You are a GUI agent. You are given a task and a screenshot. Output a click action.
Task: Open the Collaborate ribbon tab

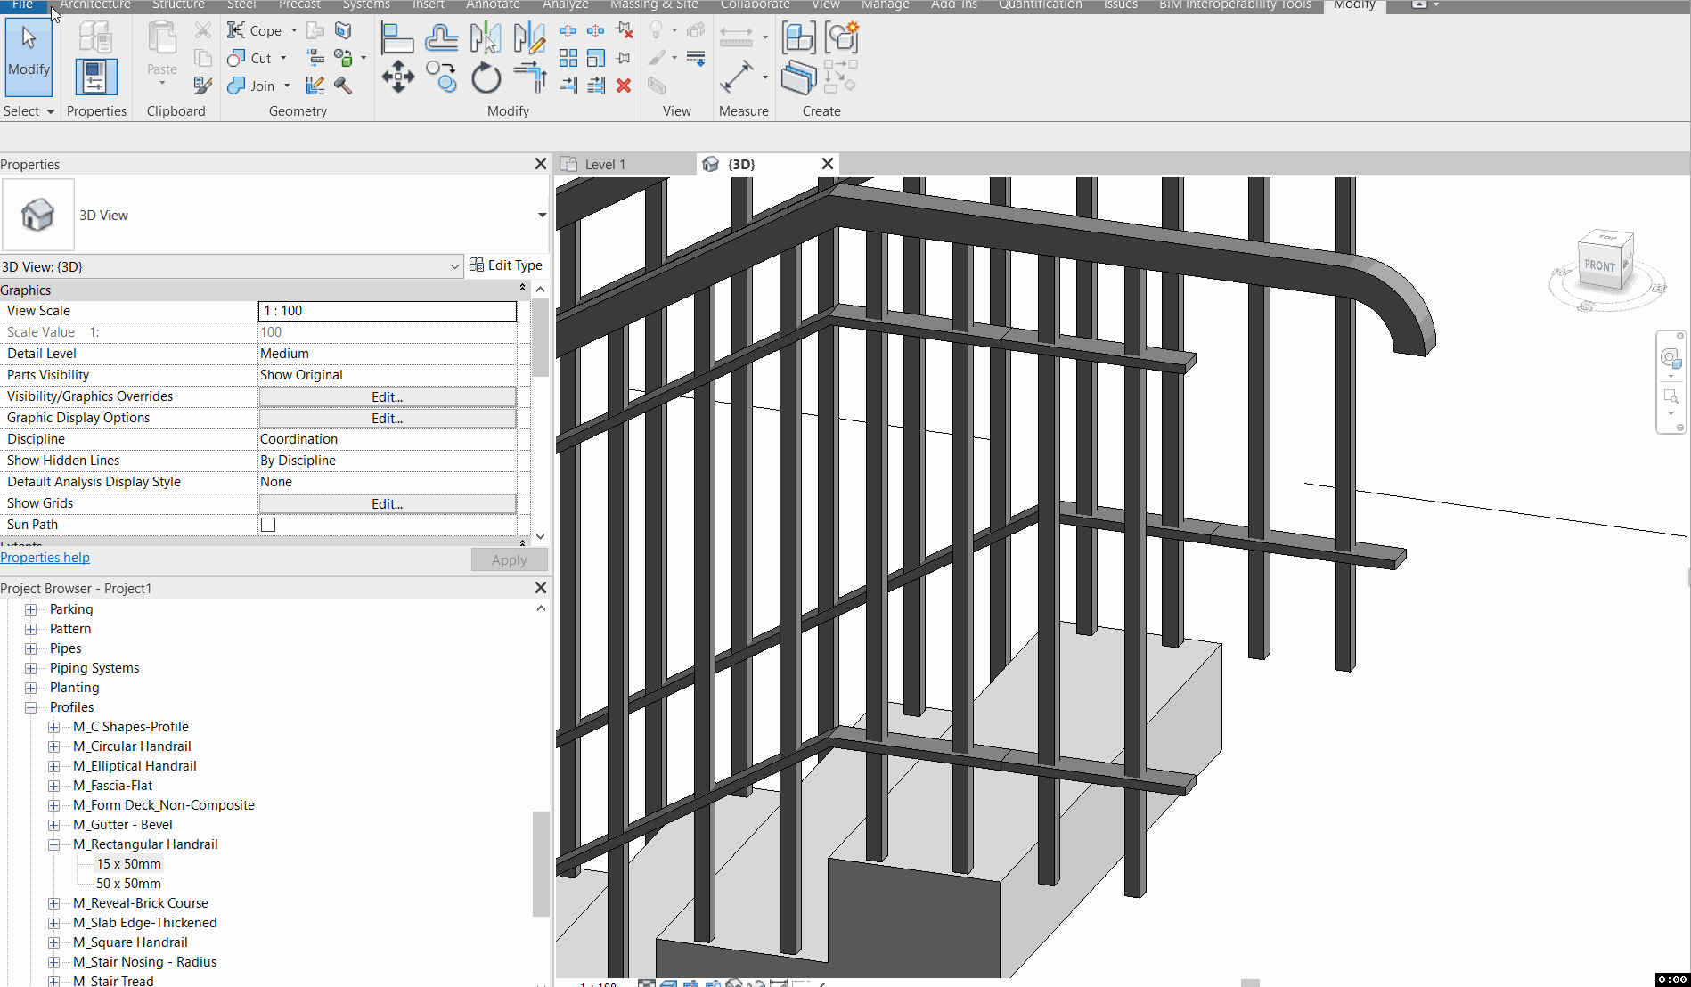tap(756, 5)
